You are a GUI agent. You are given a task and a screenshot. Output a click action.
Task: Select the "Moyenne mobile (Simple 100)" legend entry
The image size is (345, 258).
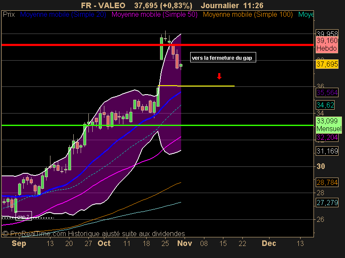248,15
